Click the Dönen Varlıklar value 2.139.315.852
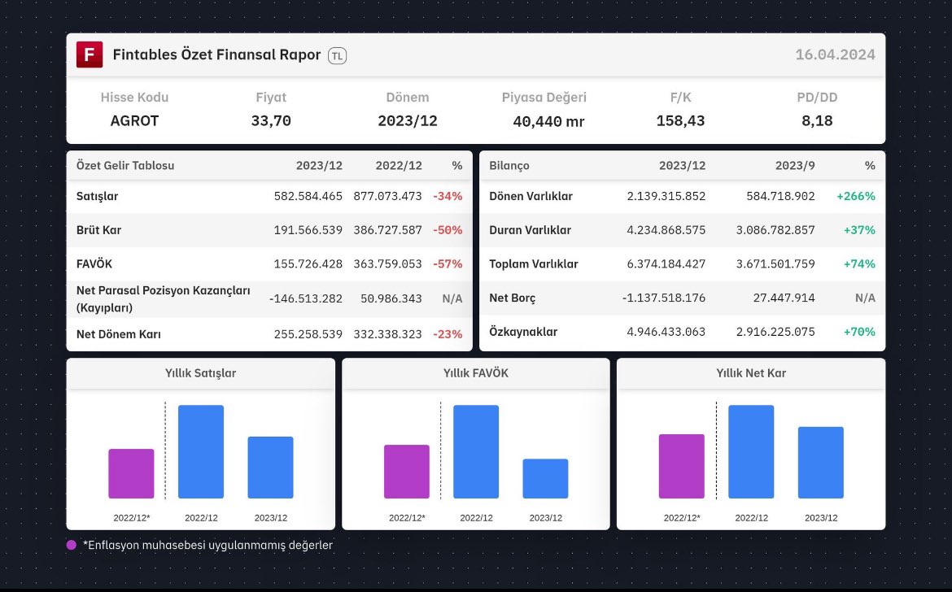Viewport: 952px width, 592px height. point(666,196)
